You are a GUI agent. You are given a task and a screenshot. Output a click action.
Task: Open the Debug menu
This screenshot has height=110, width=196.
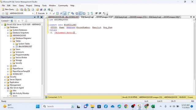tap(37, 5)
